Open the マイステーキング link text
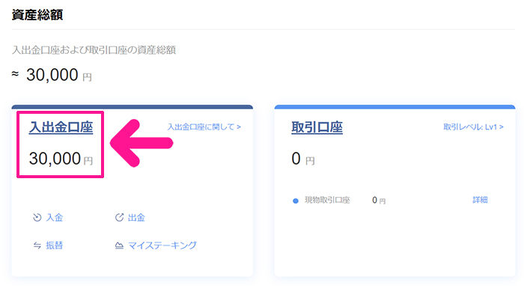This screenshot has height=286, width=524. (162, 246)
